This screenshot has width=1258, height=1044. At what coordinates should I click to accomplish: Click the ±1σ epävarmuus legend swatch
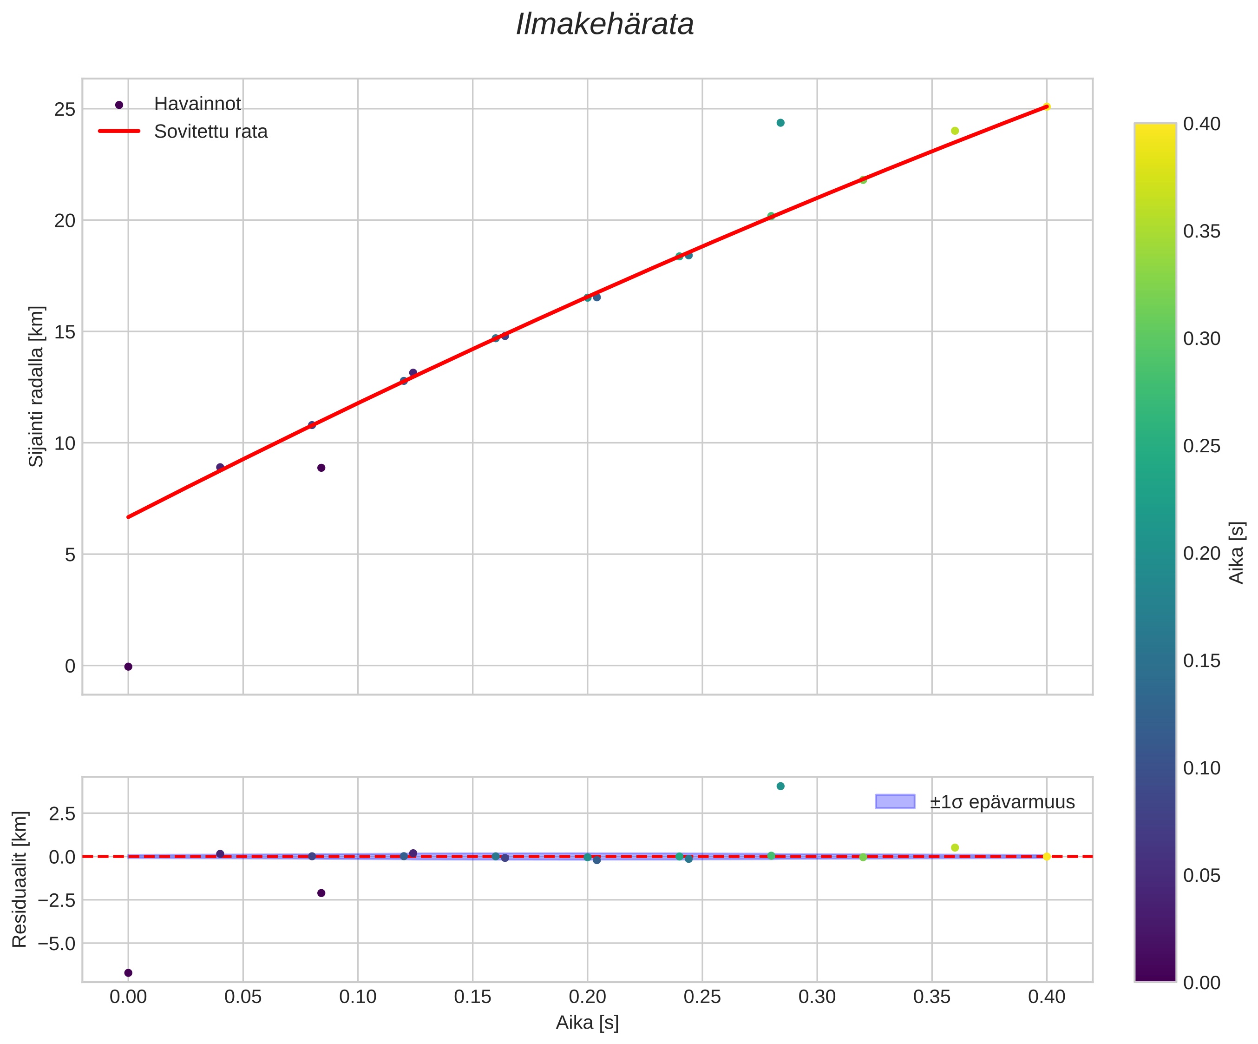[x=895, y=801]
